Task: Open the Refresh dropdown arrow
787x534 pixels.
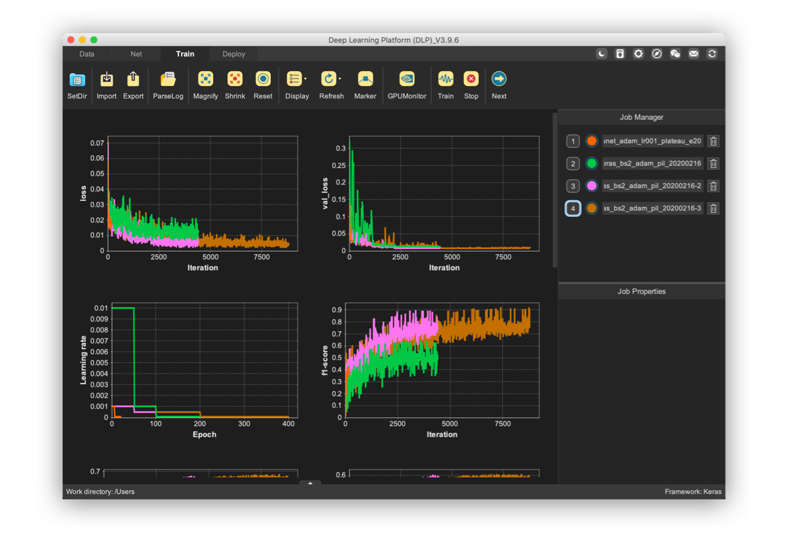Action: click(340, 79)
